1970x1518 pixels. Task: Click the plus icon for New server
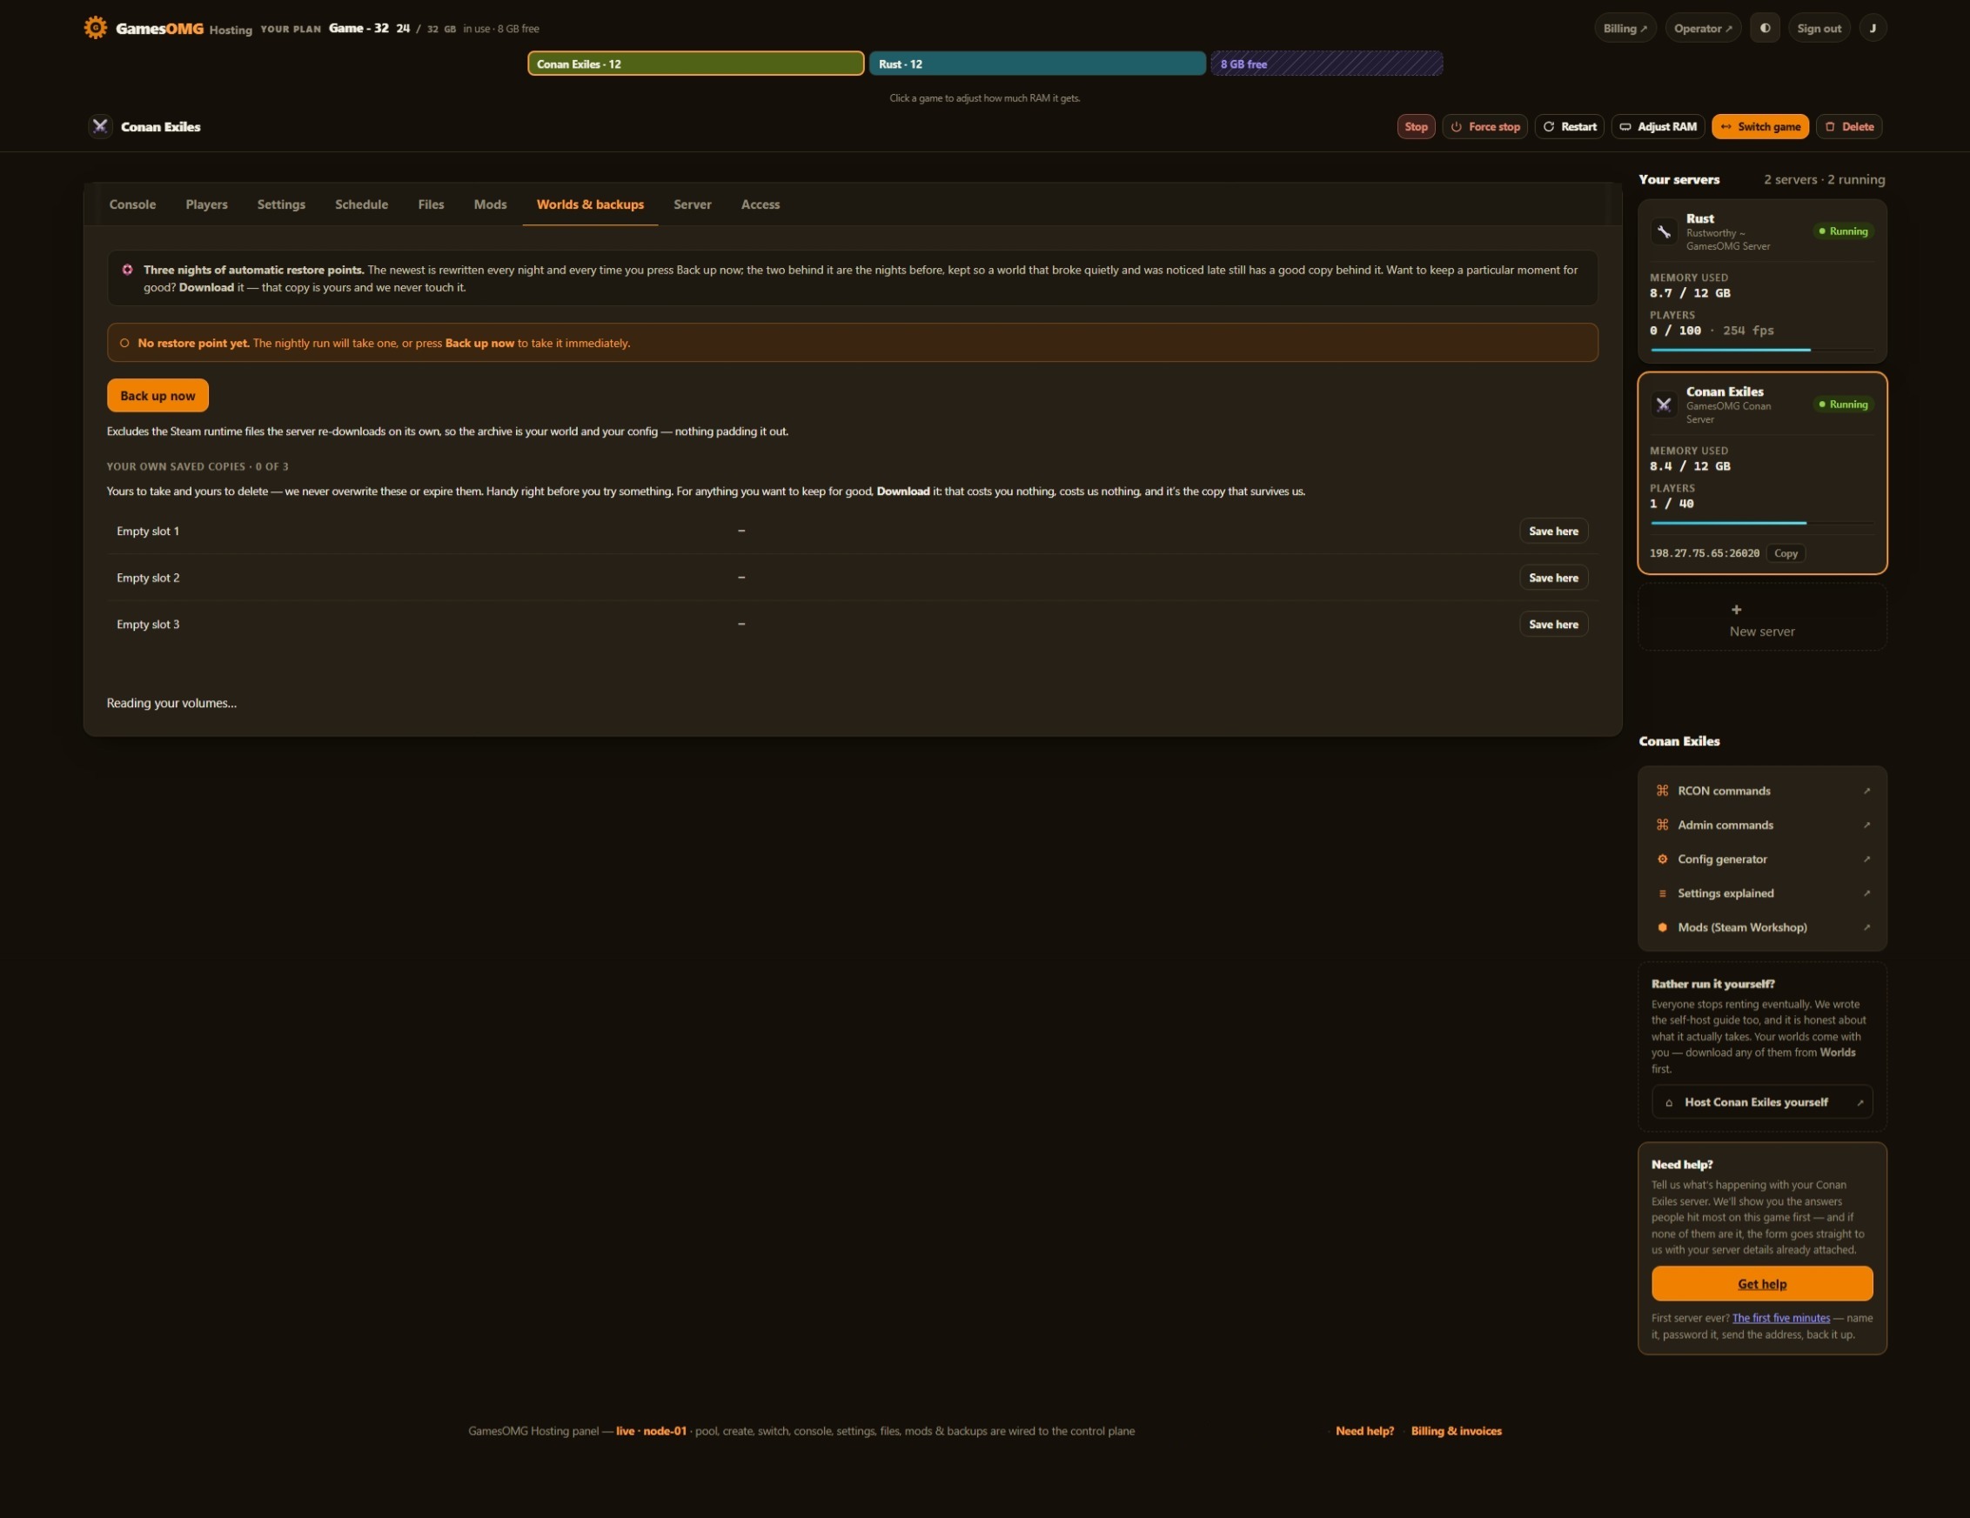[1737, 610]
